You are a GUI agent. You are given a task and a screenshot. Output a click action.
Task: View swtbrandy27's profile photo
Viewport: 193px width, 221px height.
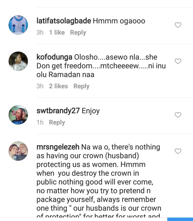(x=18, y=115)
